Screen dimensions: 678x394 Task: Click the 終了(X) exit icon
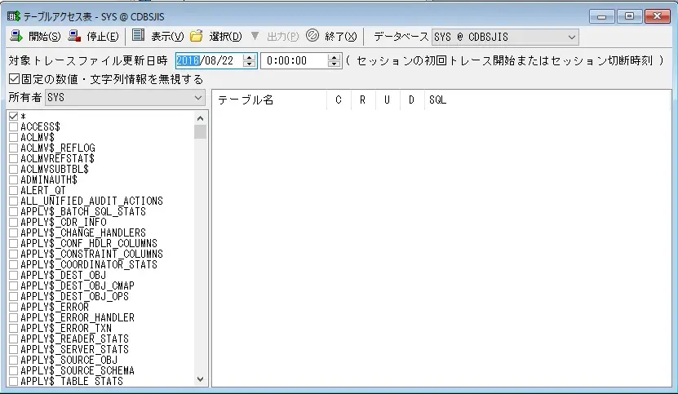(x=312, y=36)
